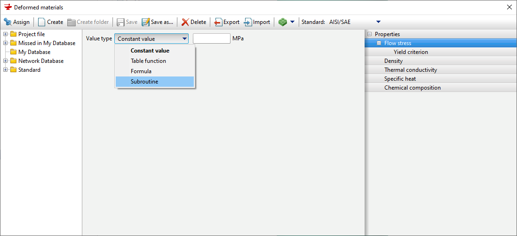Open the Standard AISI/SAE dropdown
This screenshot has height=236, width=517.
(378, 22)
